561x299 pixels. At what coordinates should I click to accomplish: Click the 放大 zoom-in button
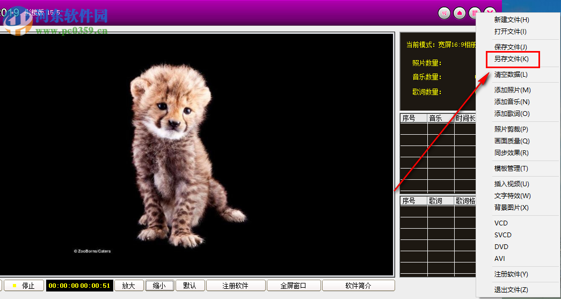pos(129,286)
